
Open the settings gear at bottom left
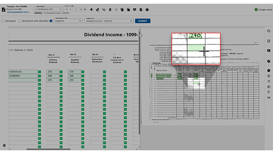4,145
